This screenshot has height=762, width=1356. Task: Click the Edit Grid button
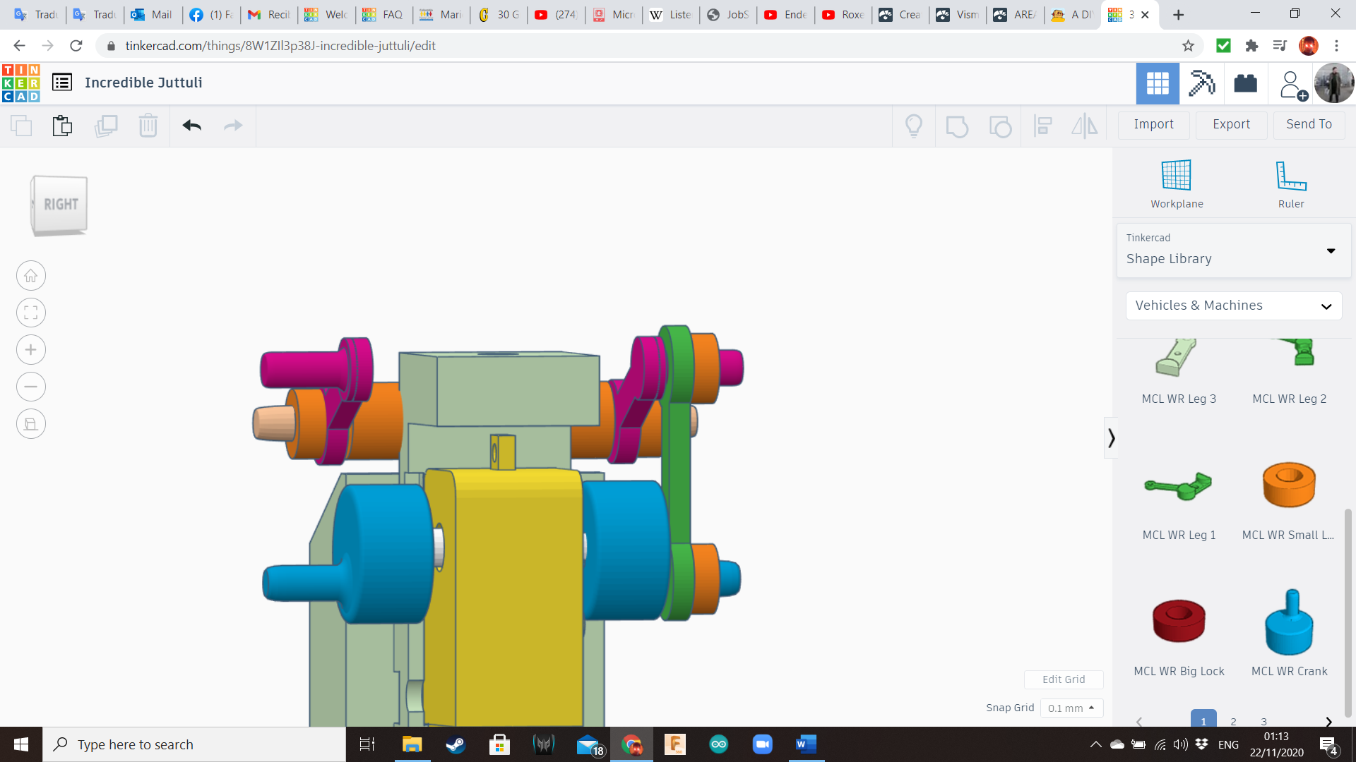(1063, 679)
